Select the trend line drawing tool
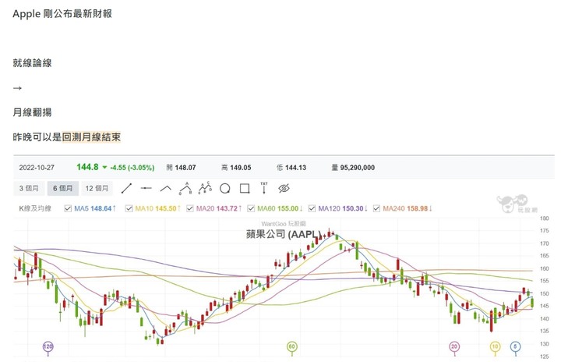This screenshot has width=561, height=362. point(126,188)
